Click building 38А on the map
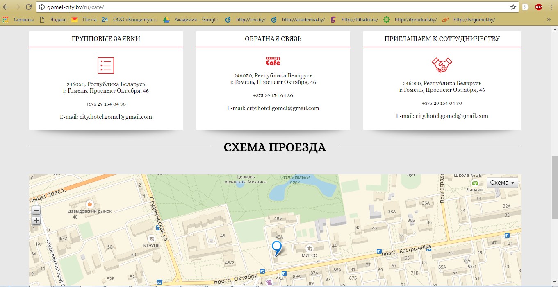 click(392, 212)
